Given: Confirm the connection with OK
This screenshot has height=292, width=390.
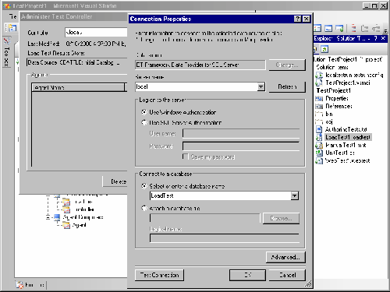Looking at the screenshot, I should click(247, 275).
